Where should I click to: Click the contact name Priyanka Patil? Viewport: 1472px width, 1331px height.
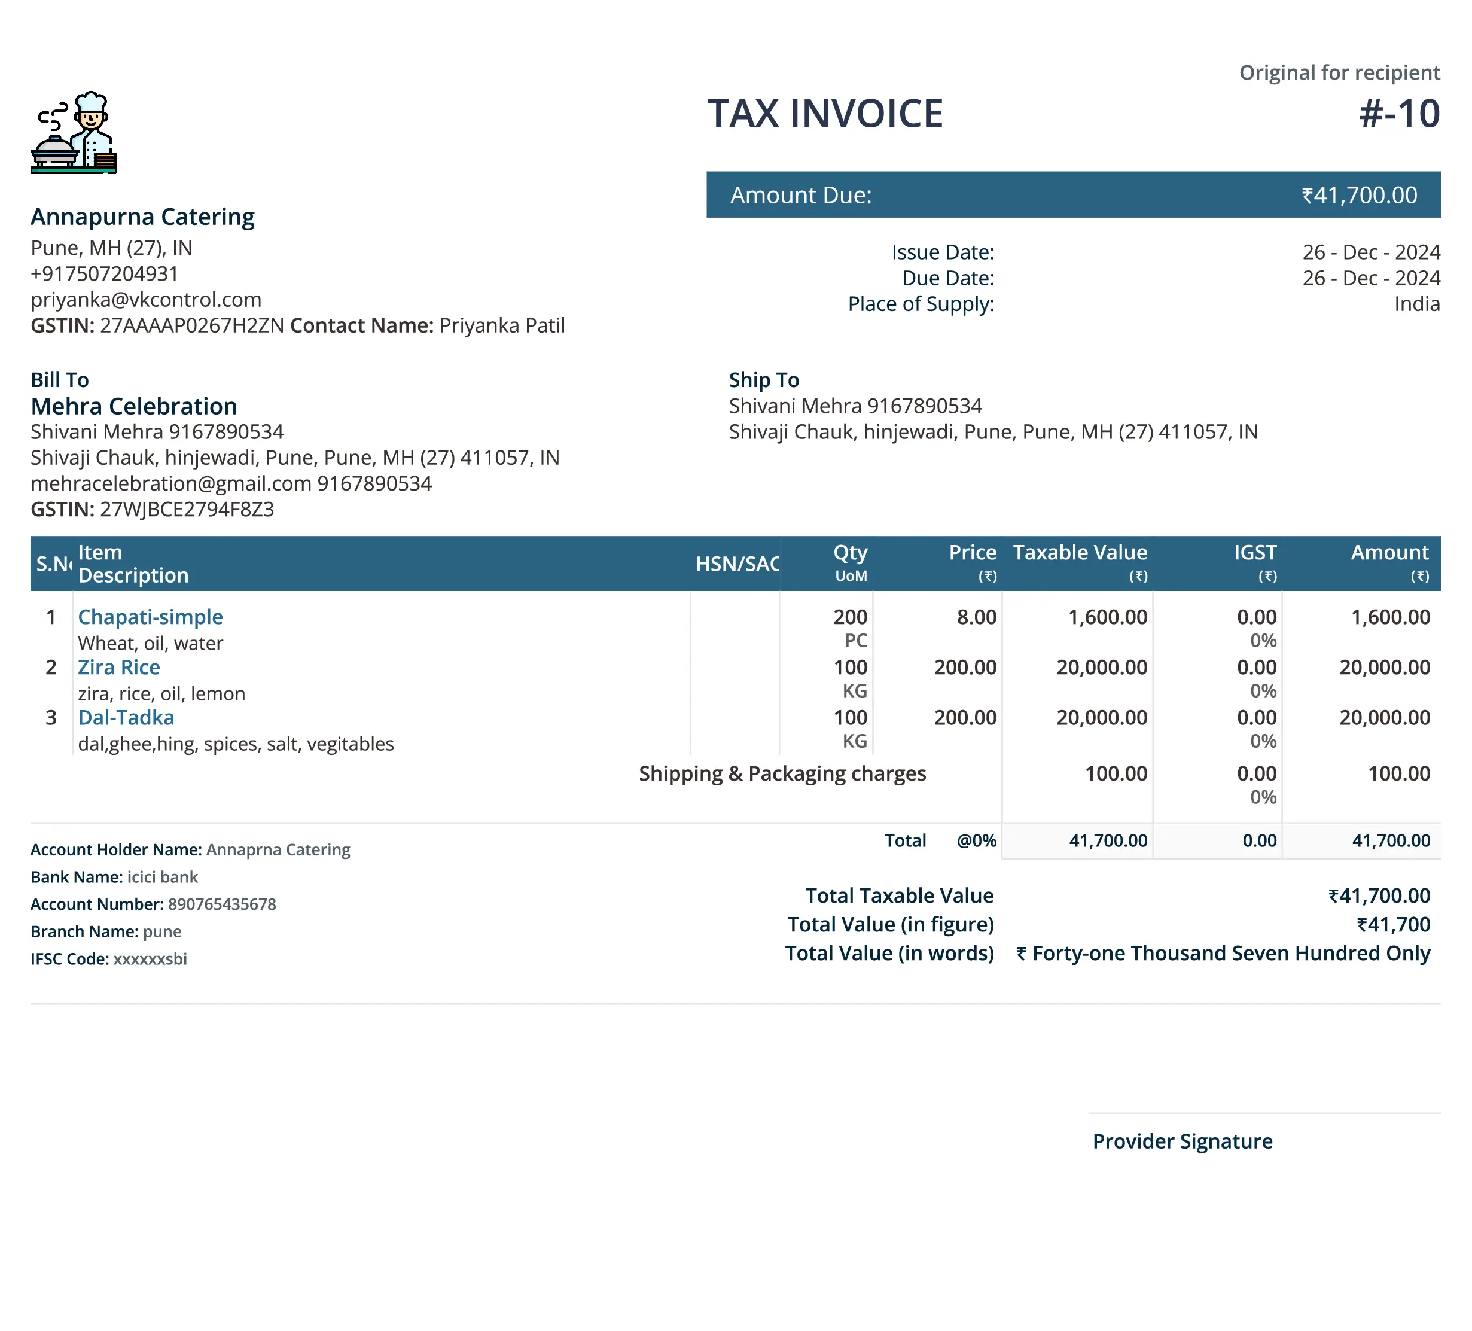pos(502,325)
